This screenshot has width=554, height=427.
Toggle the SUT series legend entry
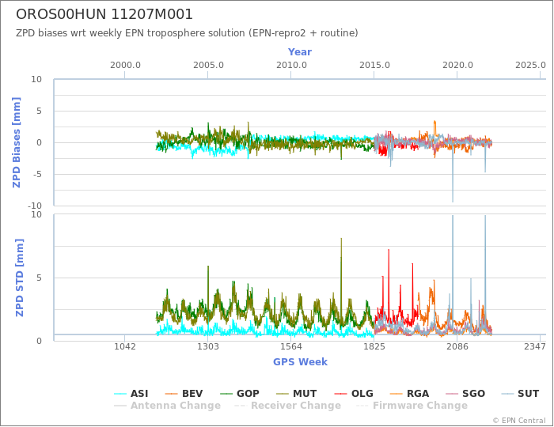coord(520,394)
